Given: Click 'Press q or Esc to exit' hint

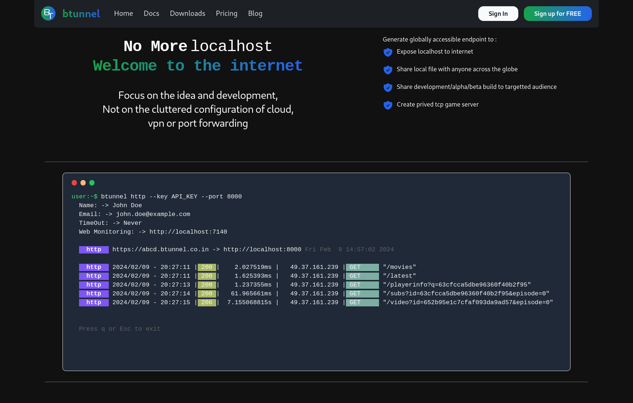Looking at the screenshot, I should click(119, 329).
